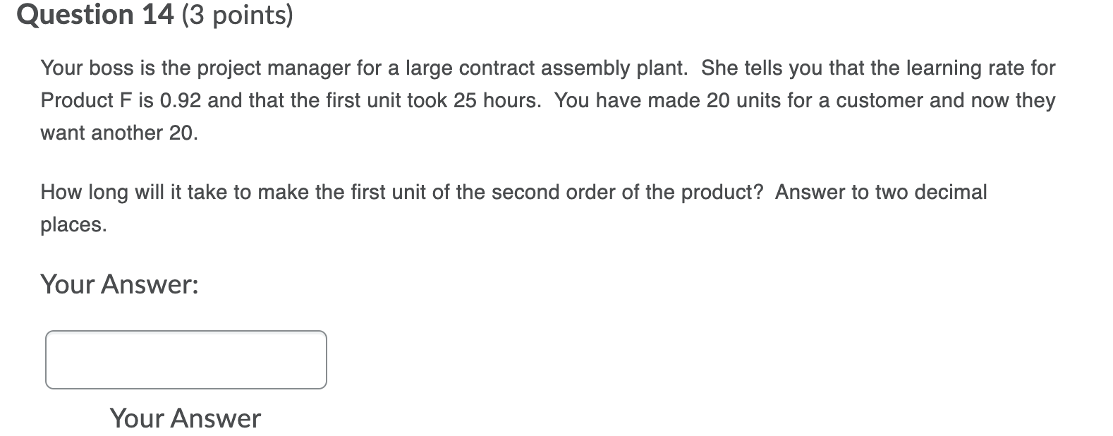Click the first paragraph of the question
Image resolution: width=1113 pixels, height=436 pixels.
(494, 99)
